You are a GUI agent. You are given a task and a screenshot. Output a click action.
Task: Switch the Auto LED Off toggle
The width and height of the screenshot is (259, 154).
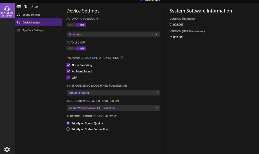pos(71,48)
